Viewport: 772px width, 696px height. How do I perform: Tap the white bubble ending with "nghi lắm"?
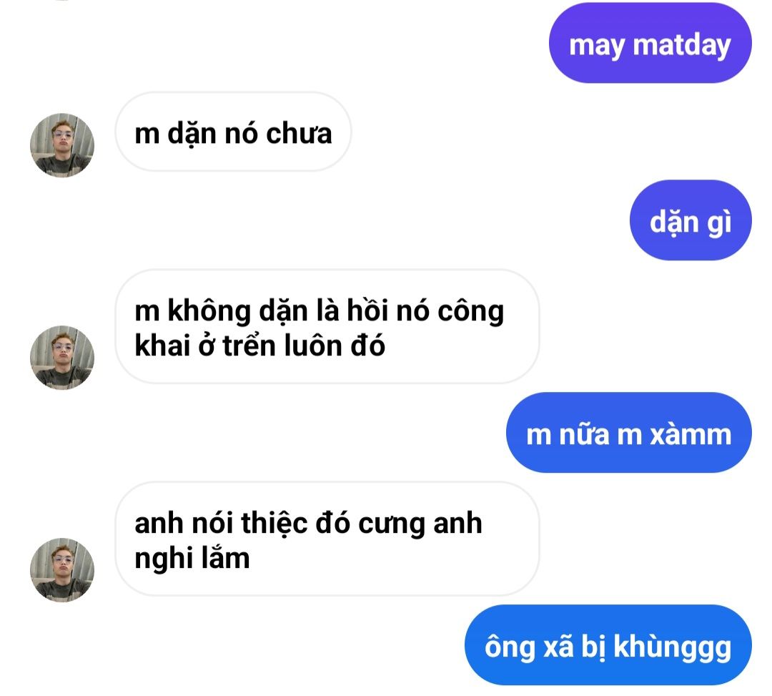coord(327,539)
